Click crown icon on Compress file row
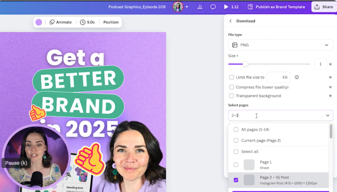This screenshot has width=337, height=192. (x=330, y=87)
